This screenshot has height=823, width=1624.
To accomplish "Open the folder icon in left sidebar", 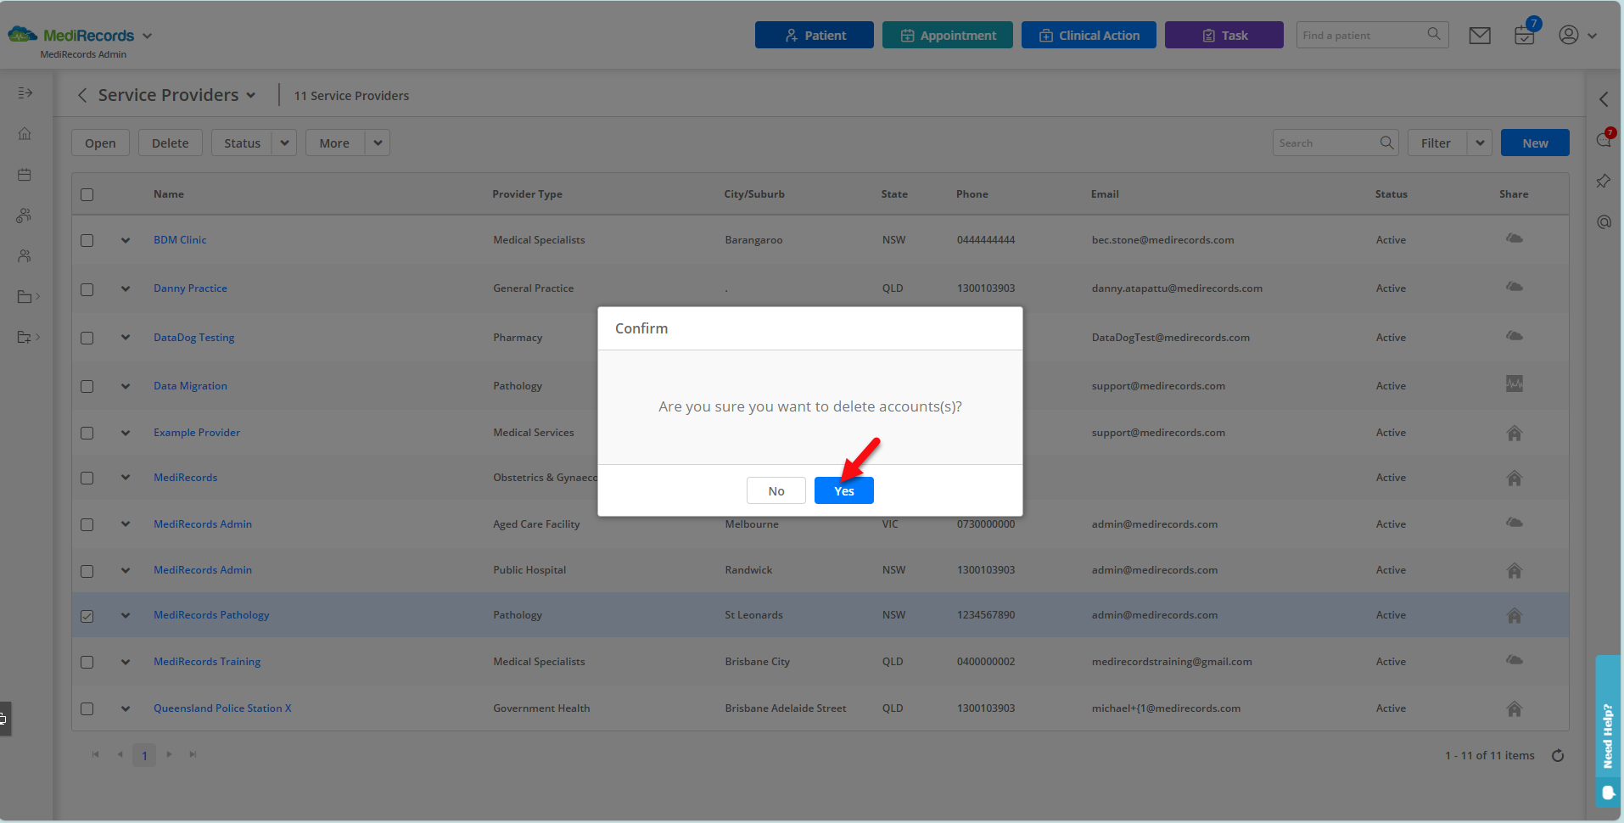I will click(25, 296).
